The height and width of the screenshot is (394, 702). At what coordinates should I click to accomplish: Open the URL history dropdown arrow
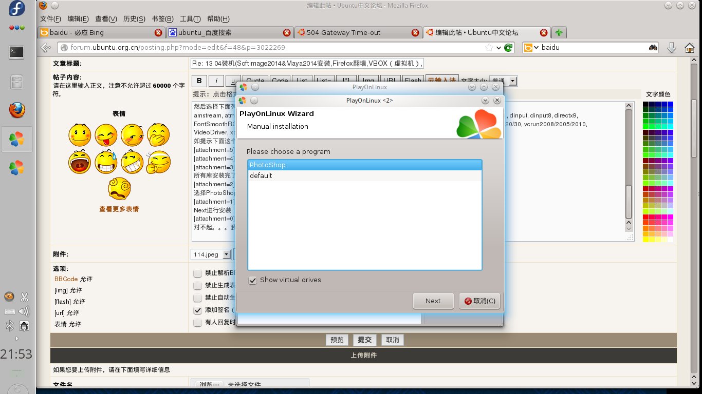tap(498, 48)
